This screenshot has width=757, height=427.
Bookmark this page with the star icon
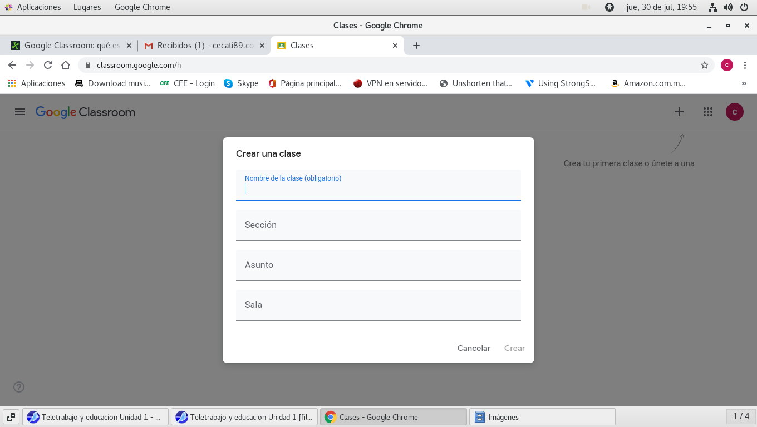coord(704,65)
